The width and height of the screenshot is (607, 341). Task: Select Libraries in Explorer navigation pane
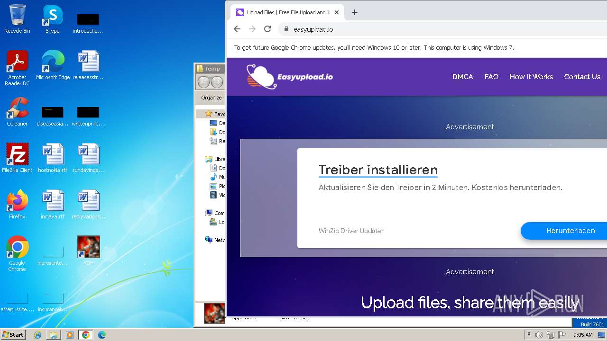coord(215,159)
